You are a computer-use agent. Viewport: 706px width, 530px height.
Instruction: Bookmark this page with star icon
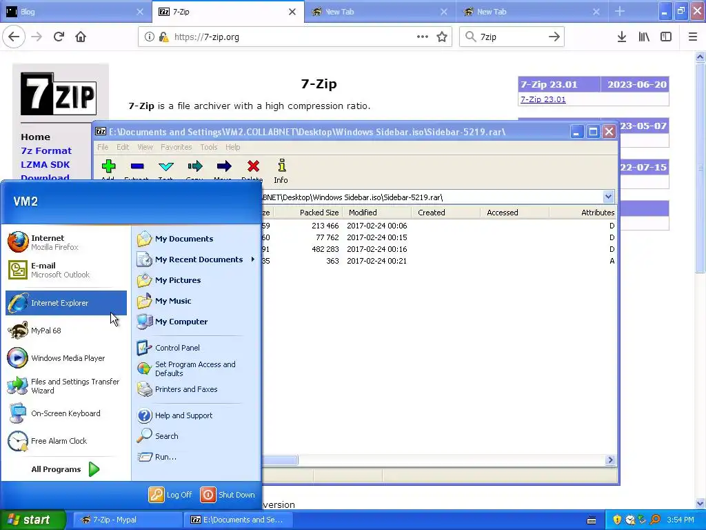442,37
